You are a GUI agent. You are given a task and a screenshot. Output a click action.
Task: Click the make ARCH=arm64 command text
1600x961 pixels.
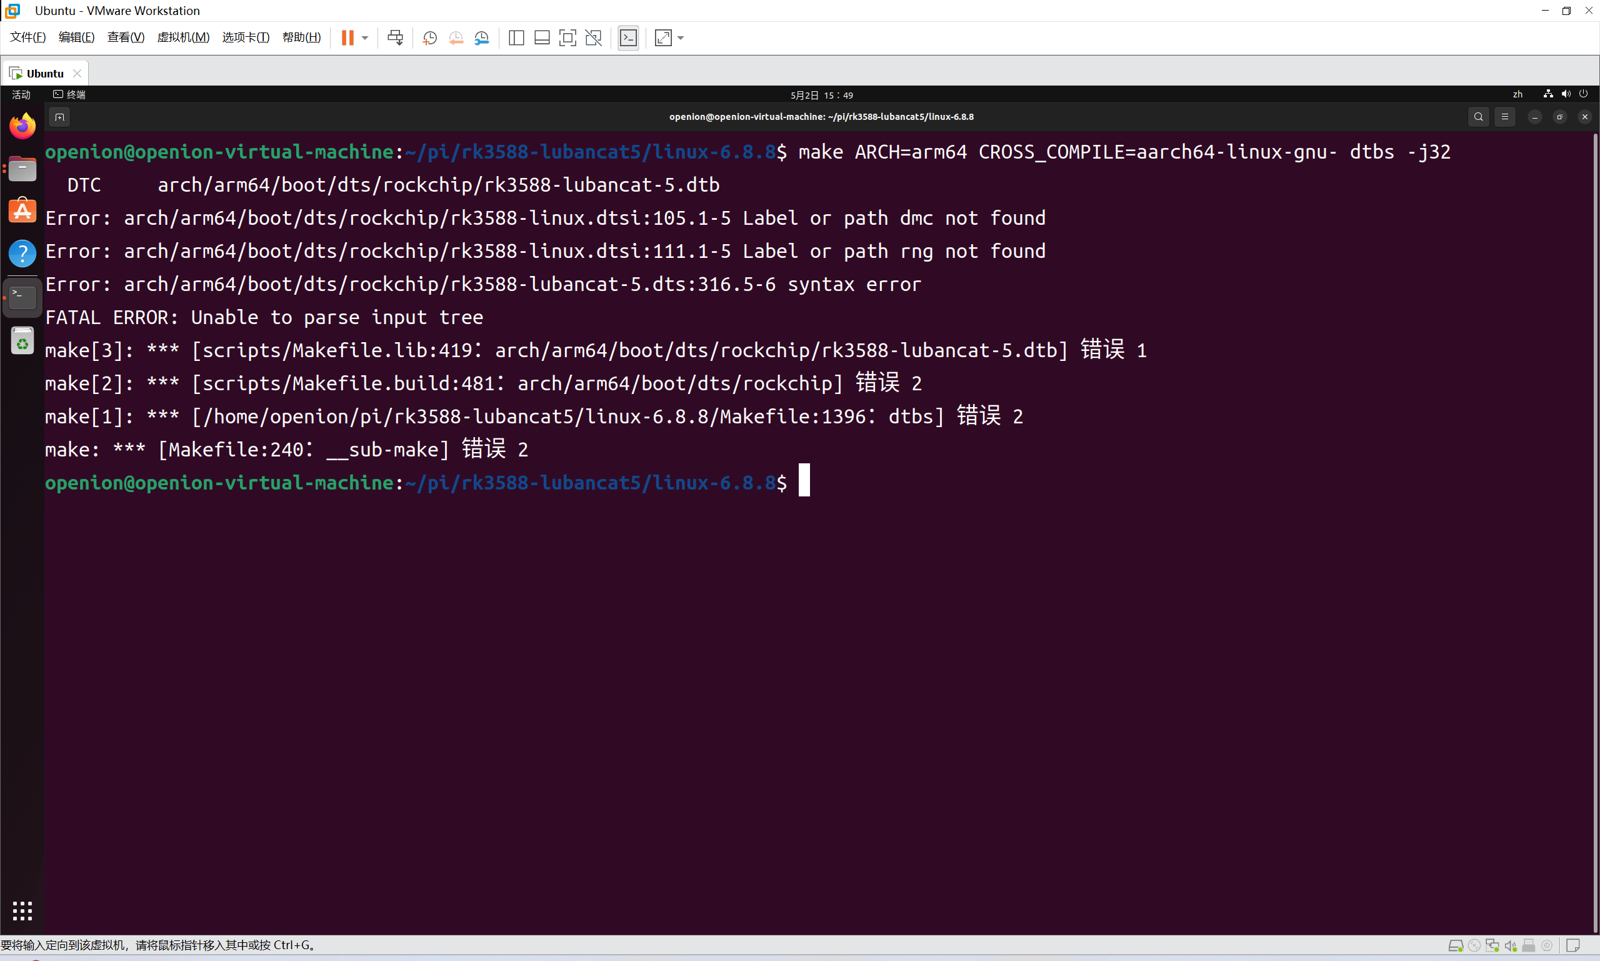pos(1124,152)
